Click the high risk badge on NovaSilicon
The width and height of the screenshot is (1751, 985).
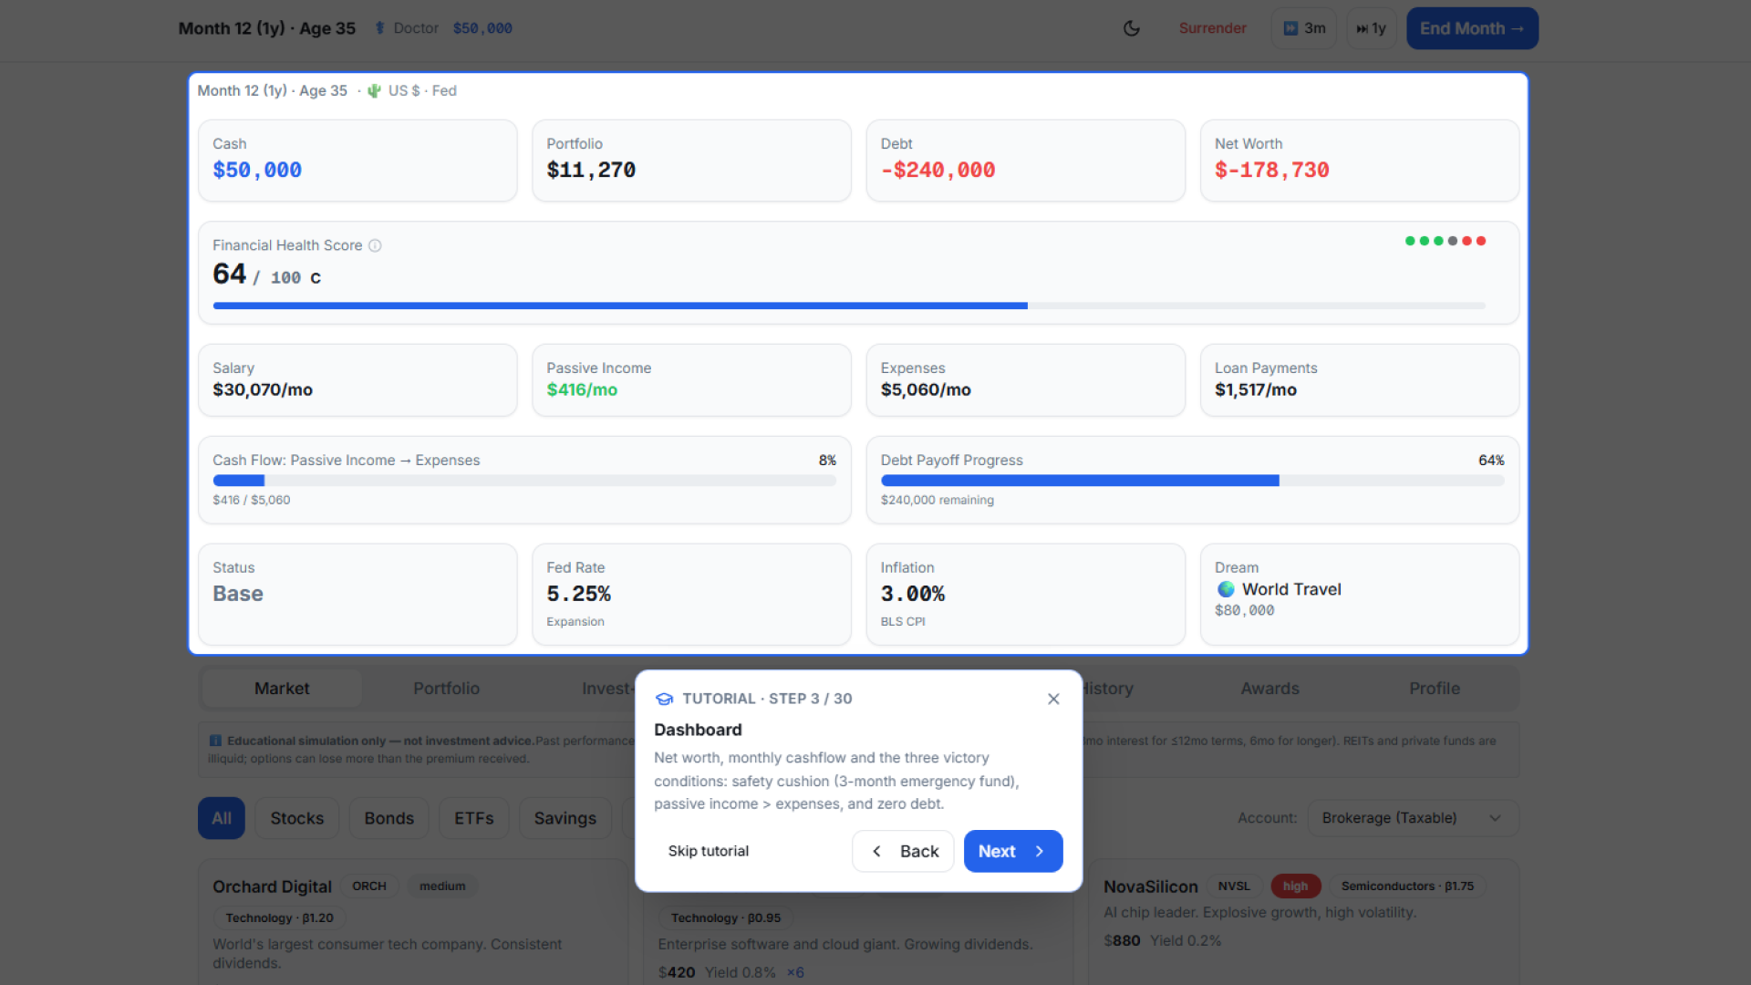(1295, 886)
